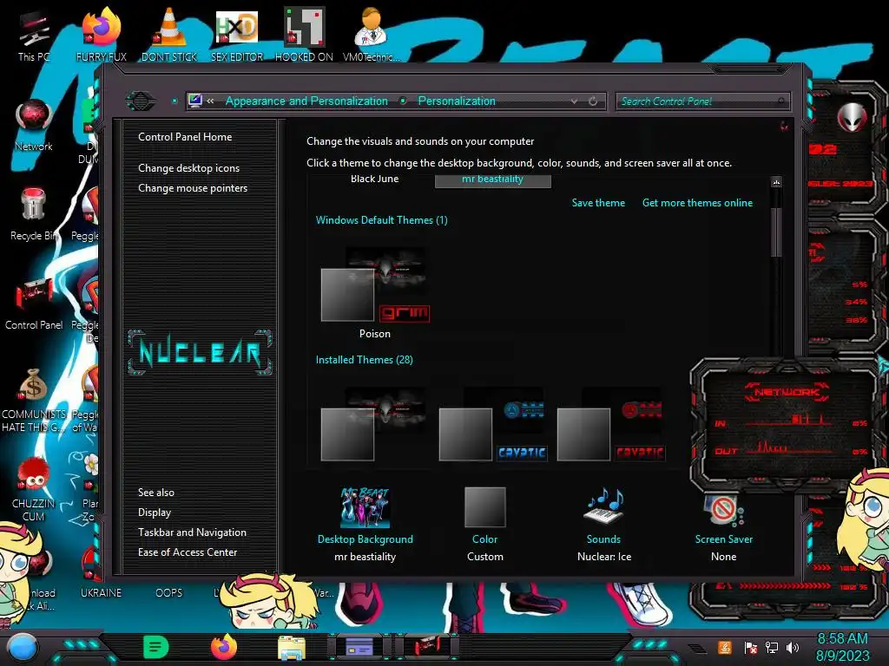The height and width of the screenshot is (666, 889).
Task: Click theme list scrollbar up arrow
Action: tap(776, 182)
